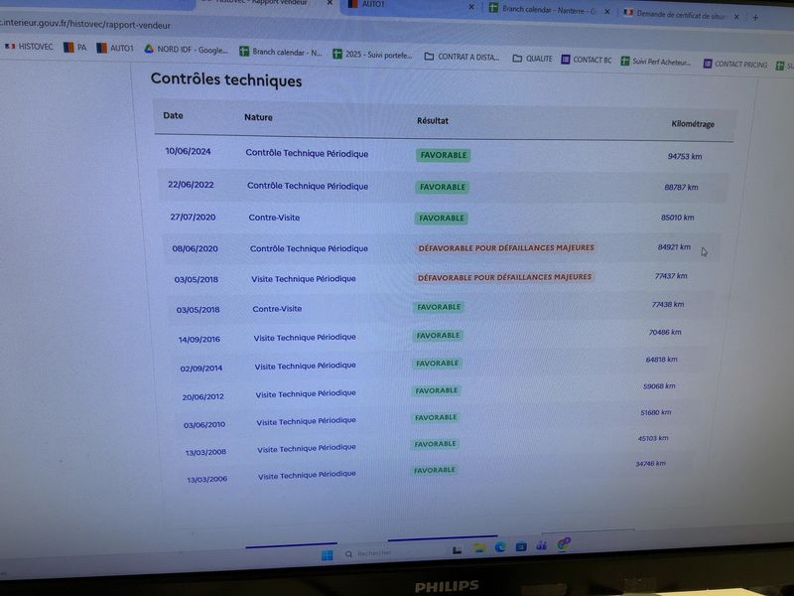Screen dimensions: 794x596
Task: Click the 70486 km mileage value
Action: pyautogui.click(x=665, y=332)
